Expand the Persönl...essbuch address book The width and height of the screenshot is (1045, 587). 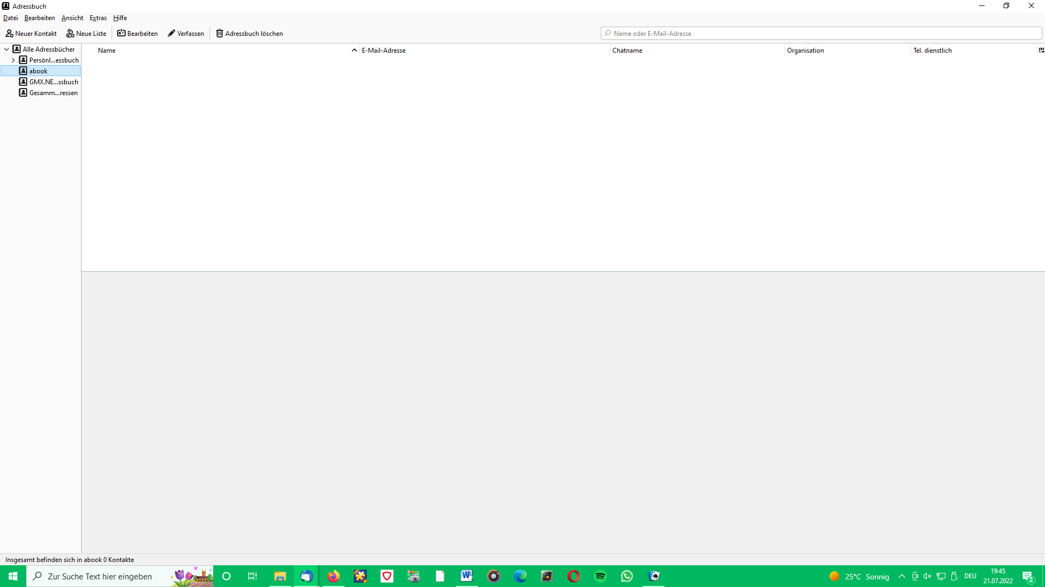13,60
